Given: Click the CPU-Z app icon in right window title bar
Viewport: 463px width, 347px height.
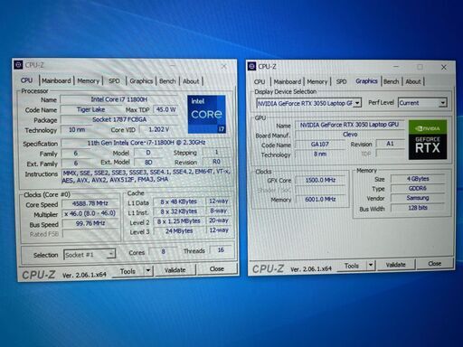Looking at the screenshot, I should (252, 66).
